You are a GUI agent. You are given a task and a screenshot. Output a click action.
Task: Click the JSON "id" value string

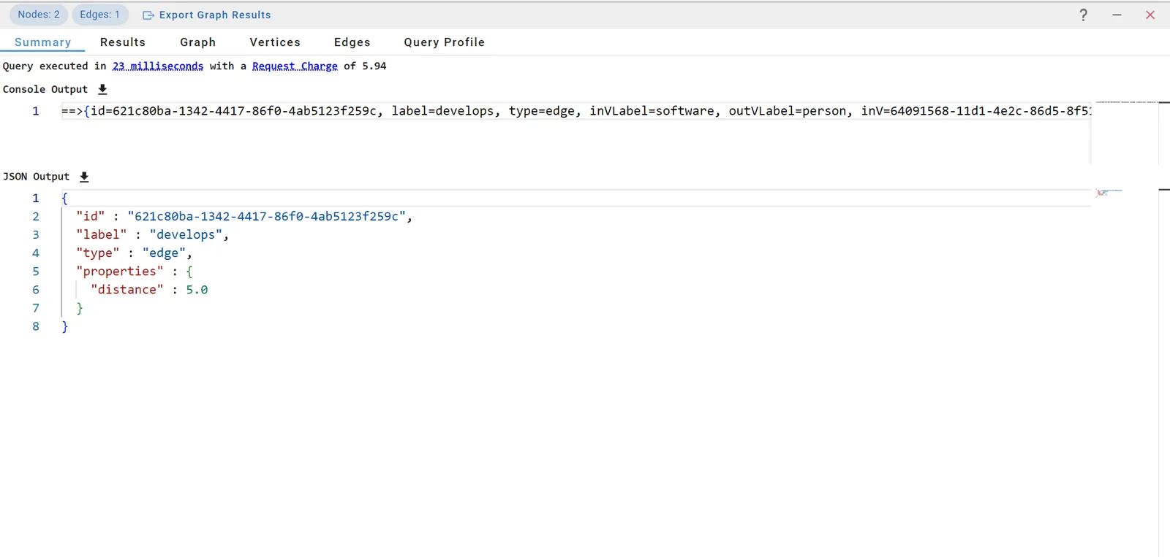pos(266,216)
